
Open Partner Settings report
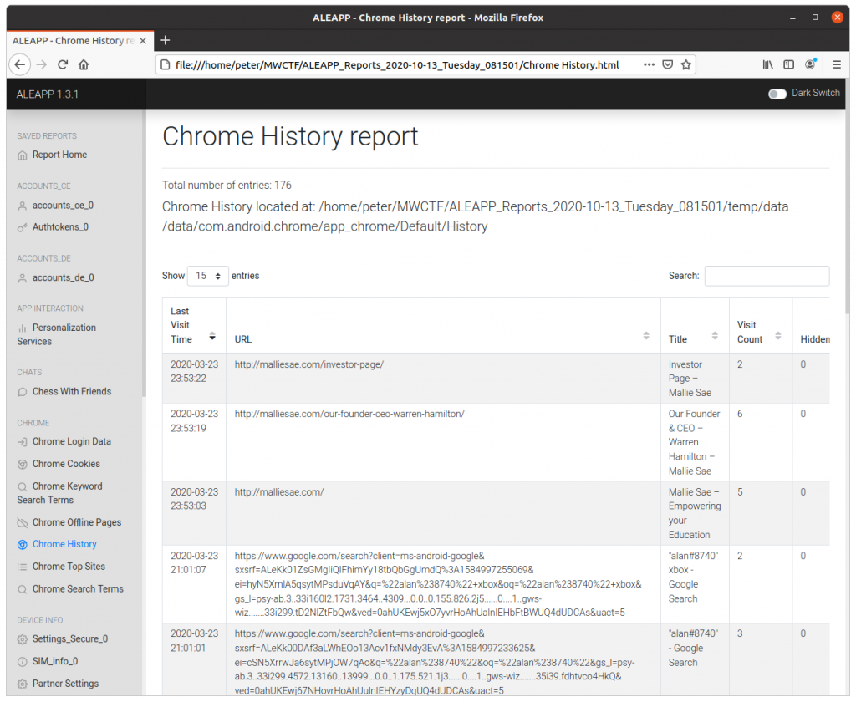coord(65,684)
